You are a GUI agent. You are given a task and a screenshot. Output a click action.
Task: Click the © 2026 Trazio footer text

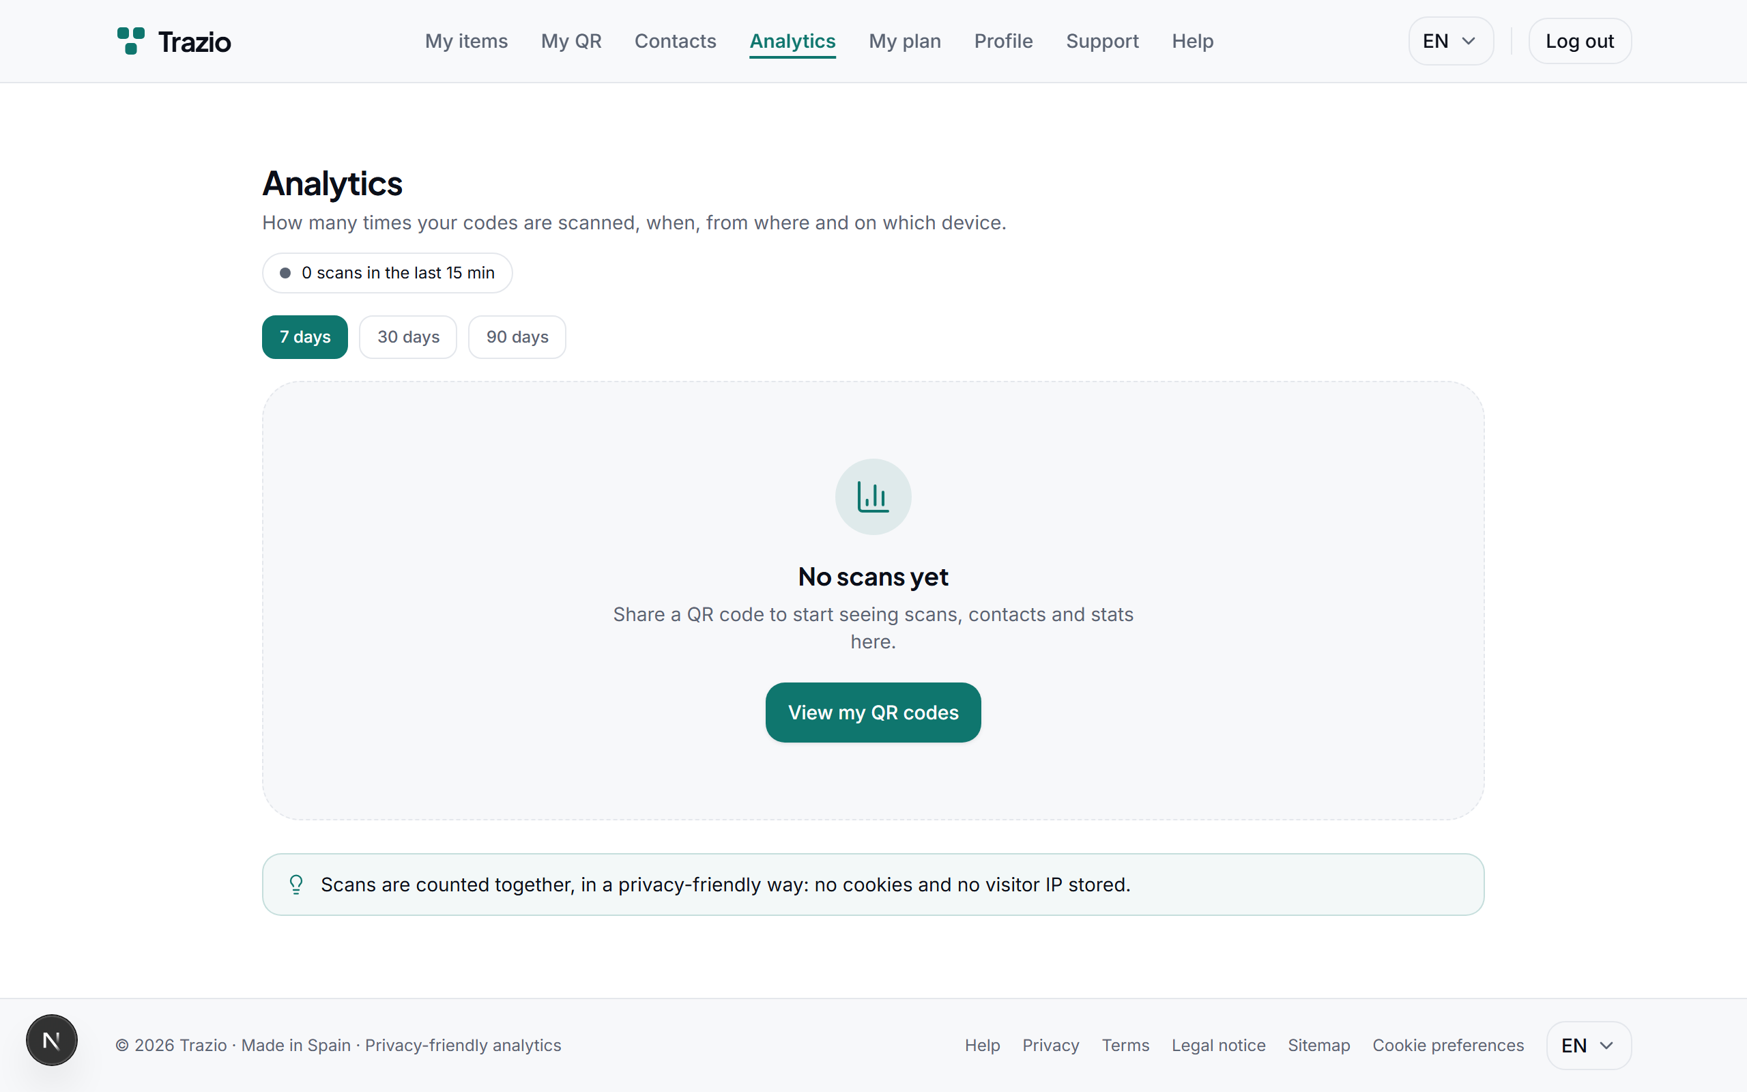[338, 1045]
